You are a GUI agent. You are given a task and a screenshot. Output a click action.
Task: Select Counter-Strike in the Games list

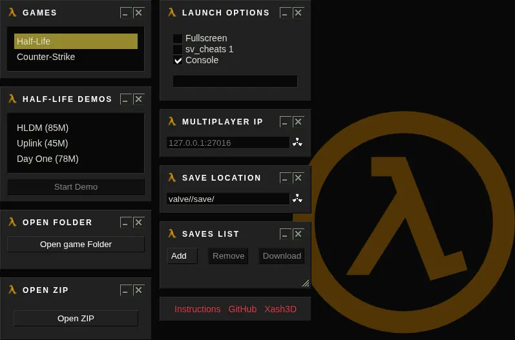coord(76,57)
